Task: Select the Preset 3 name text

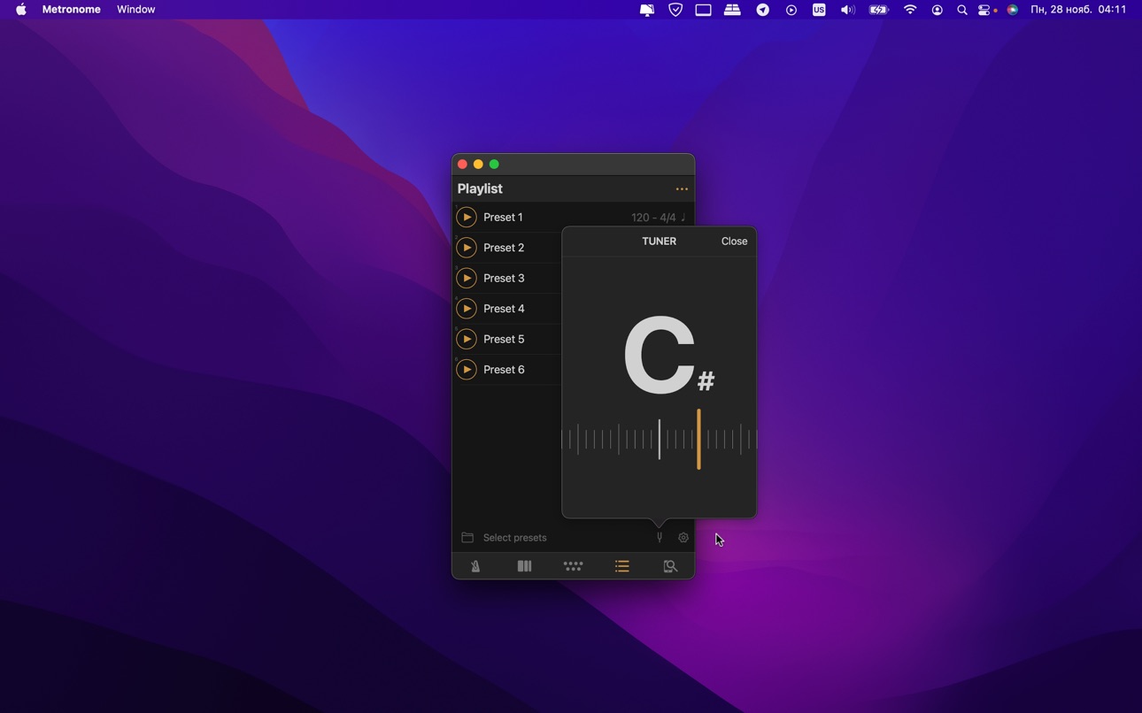Action: click(x=504, y=279)
